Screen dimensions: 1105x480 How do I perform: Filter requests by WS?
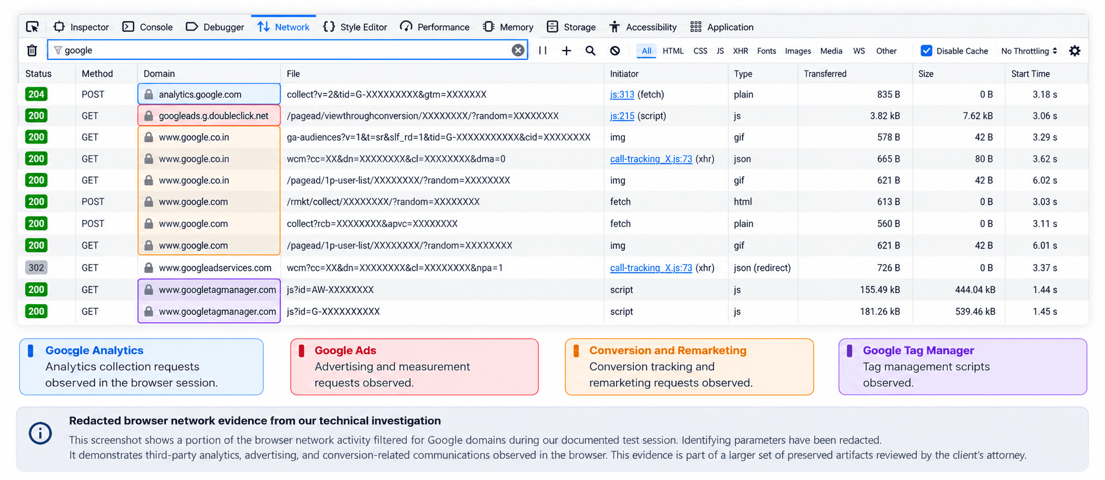[x=859, y=50]
